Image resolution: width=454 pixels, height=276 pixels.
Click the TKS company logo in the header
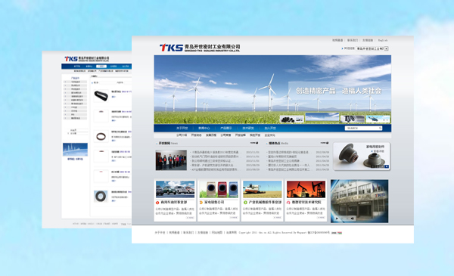tap(200, 48)
